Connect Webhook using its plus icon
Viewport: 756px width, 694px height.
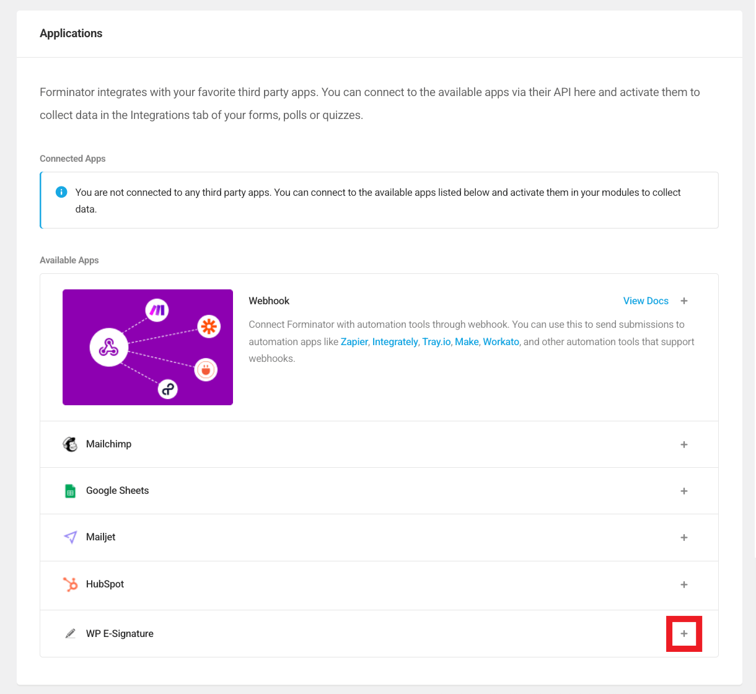[x=684, y=301]
